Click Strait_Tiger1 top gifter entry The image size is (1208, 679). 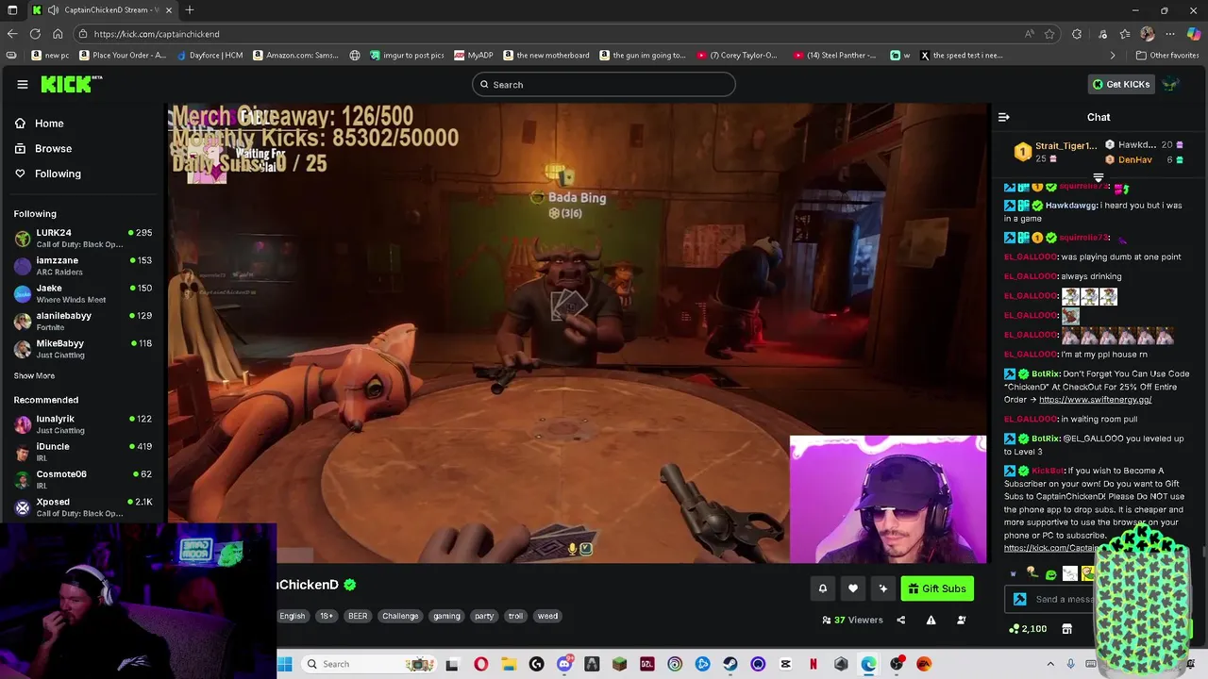pos(1056,152)
